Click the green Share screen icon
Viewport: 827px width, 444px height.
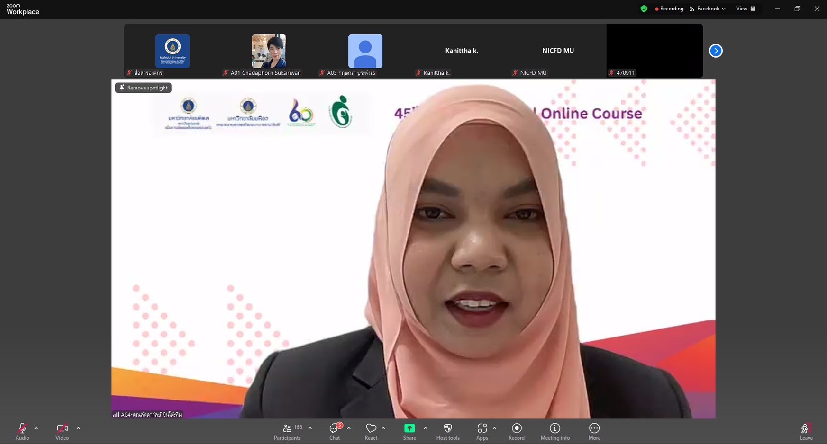coord(409,428)
